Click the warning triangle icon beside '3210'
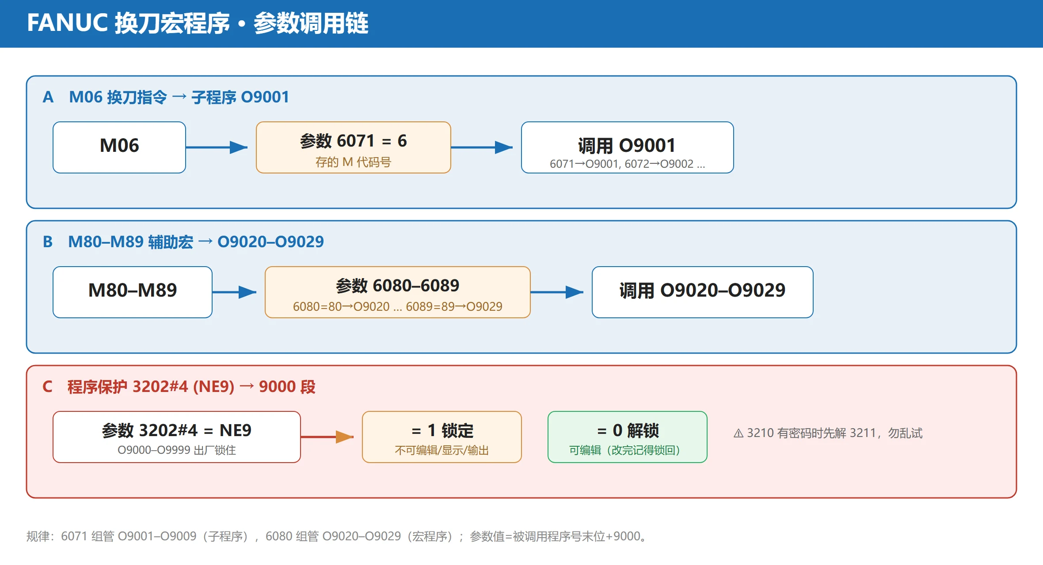Image resolution: width=1043 pixels, height=565 pixels. [x=738, y=433]
